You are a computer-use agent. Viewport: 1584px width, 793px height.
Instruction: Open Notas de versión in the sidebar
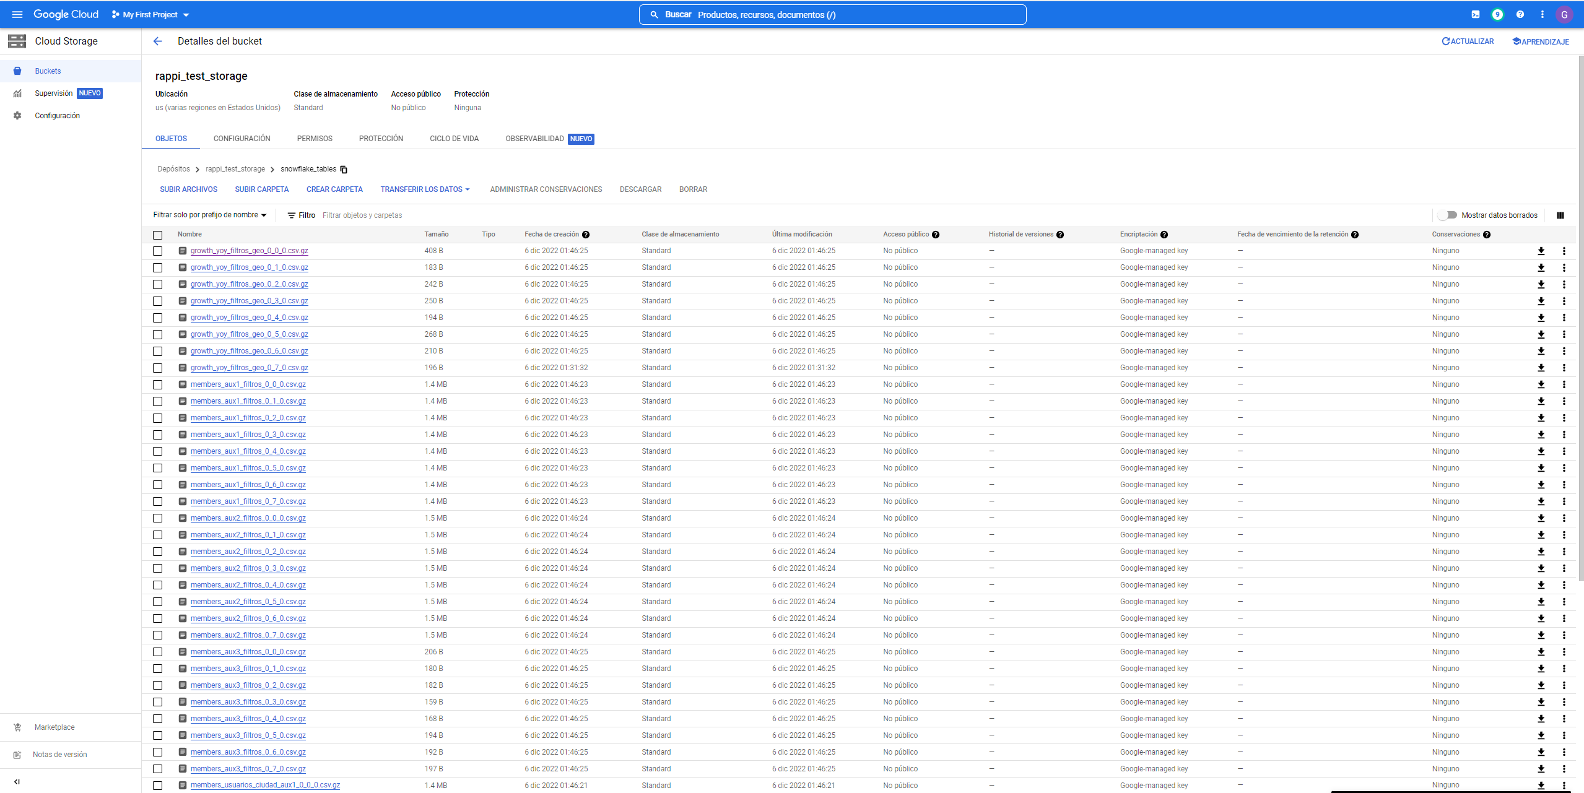tap(71, 755)
